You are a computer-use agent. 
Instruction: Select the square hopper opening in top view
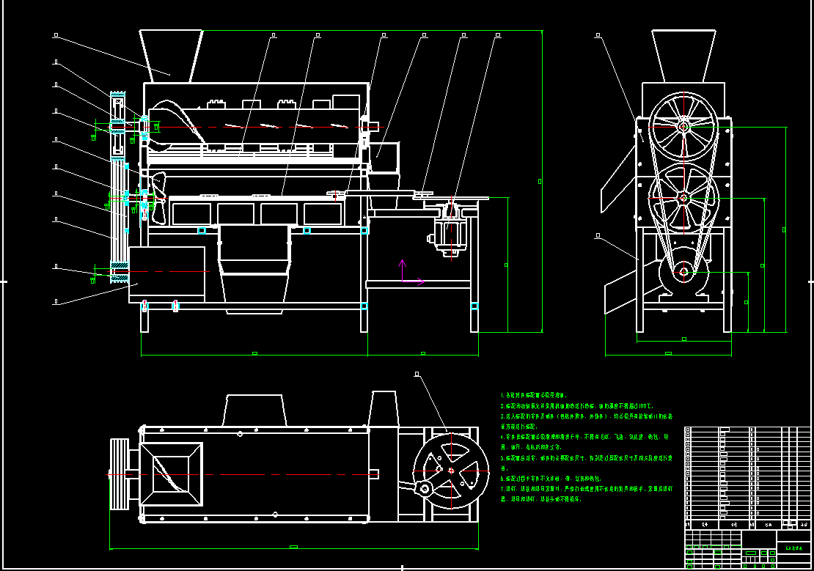pos(171,474)
